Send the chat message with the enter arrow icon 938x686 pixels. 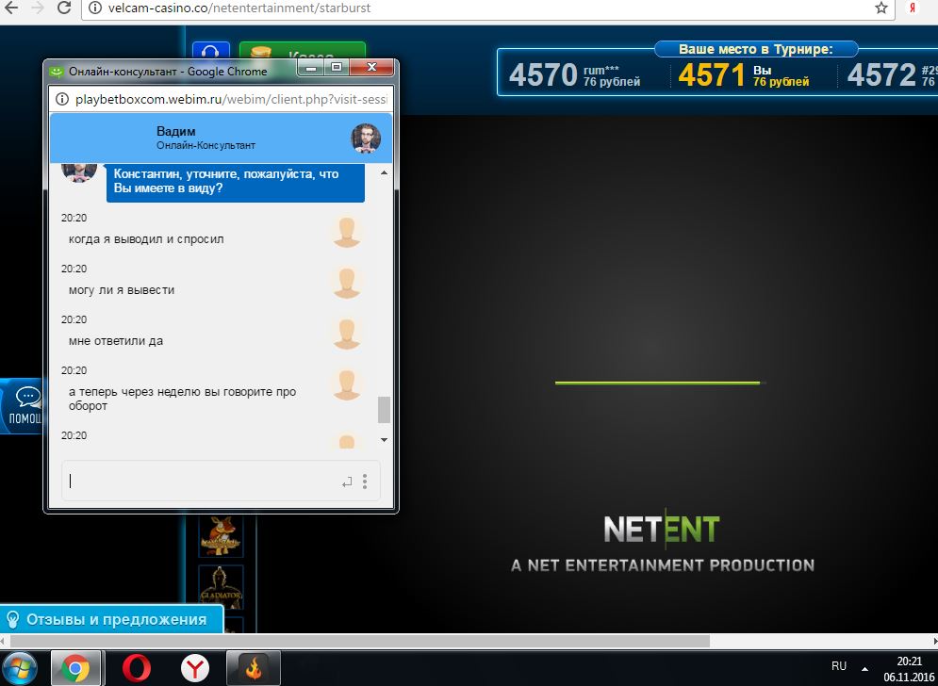[347, 482]
